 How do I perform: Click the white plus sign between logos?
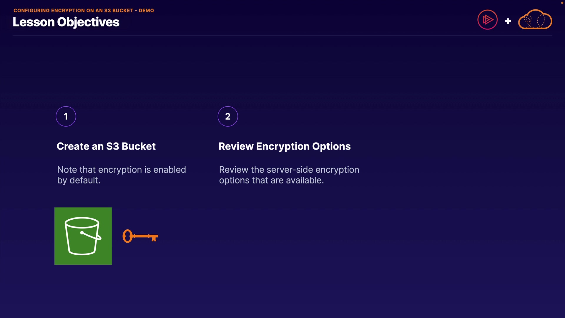pos(508,21)
